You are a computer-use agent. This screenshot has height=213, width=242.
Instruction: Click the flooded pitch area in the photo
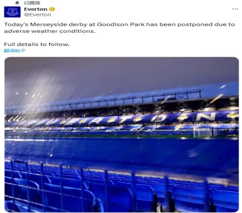coord(121,150)
